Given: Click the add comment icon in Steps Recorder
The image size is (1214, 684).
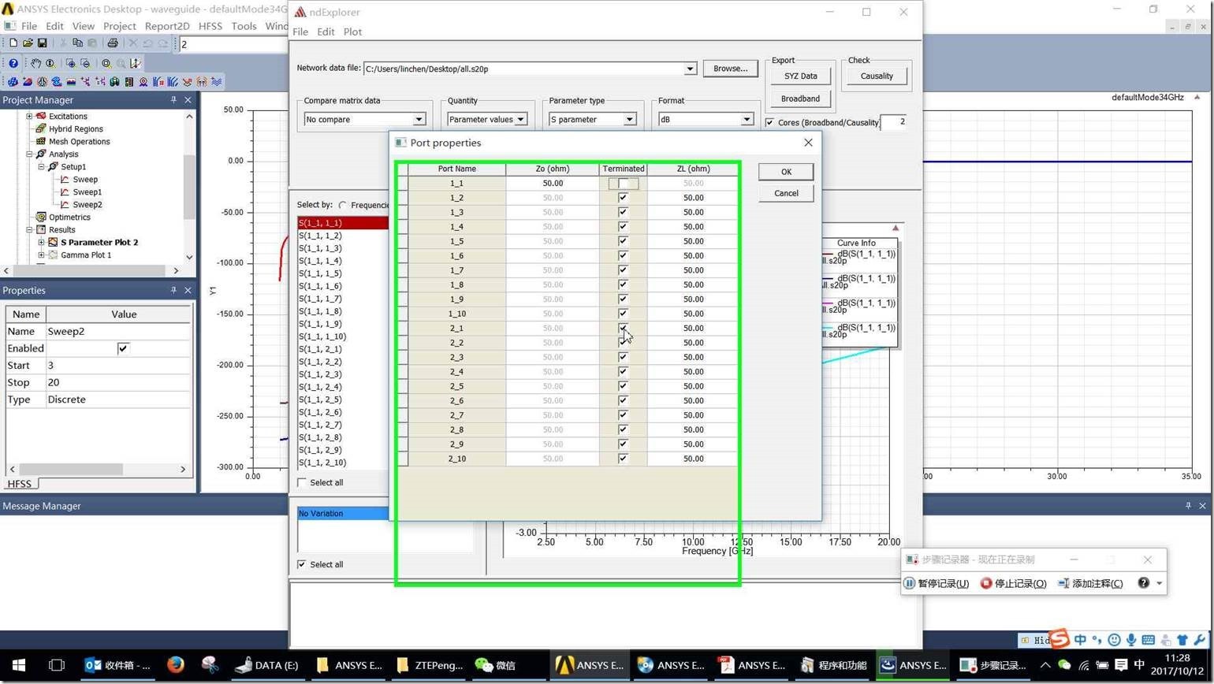Looking at the screenshot, I should pos(1063,583).
